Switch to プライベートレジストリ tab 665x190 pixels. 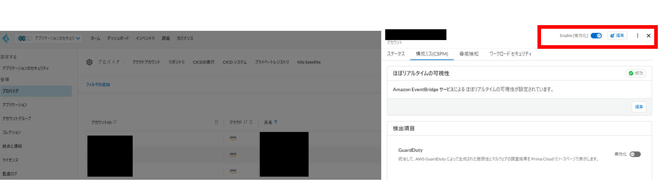click(x=272, y=62)
